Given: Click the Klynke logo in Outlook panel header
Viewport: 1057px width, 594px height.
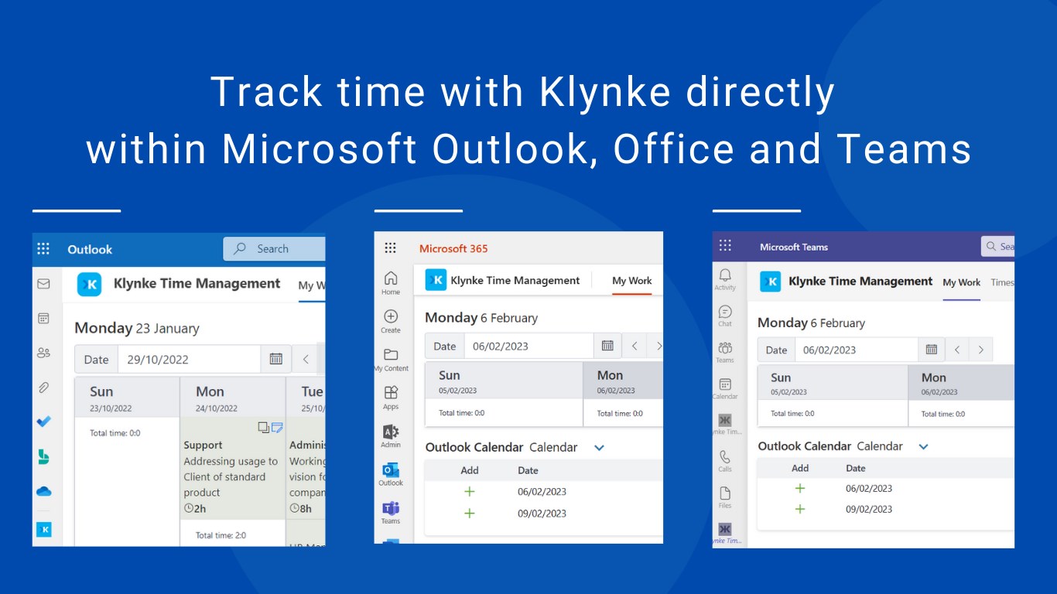Looking at the screenshot, I should [90, 285].
